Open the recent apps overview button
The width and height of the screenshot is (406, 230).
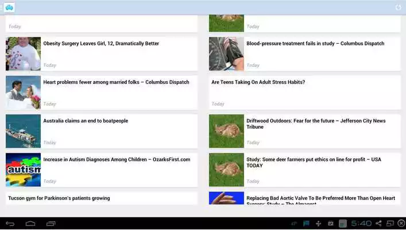pyautogui.click(x=51, y=223)
